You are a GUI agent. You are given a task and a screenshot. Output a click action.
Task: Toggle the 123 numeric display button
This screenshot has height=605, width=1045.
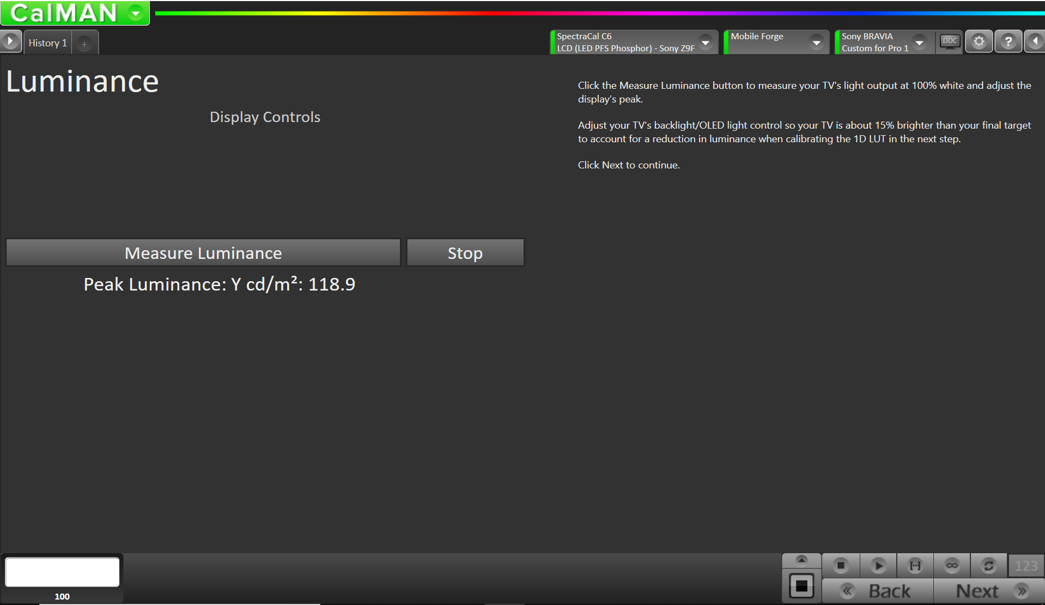pos(1025,566)
